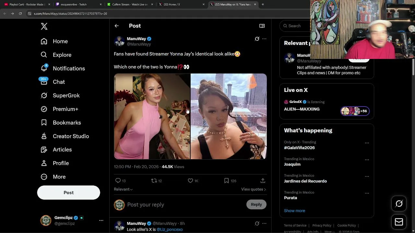The width and height of the screenshot is (415, 233).
Task: Open Cookie Policy footer link
Action: coord(347,226)
